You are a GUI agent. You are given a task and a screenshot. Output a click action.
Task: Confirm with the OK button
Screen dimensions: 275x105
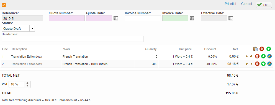(264, 5)
